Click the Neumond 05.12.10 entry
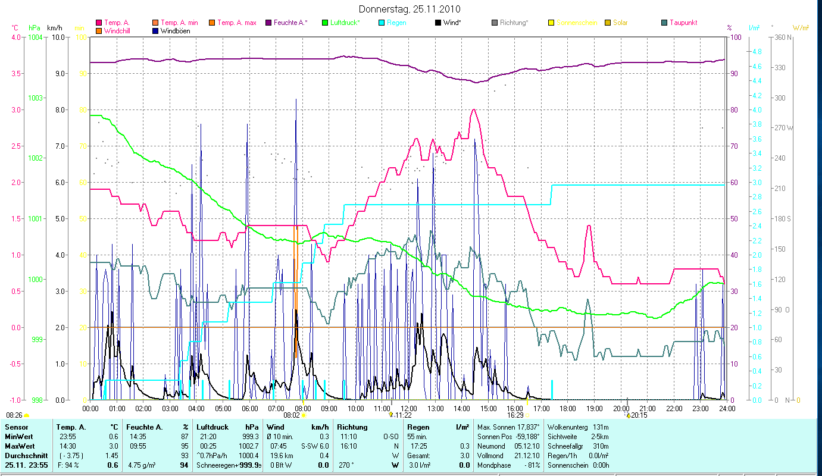This screenshot has width=822, height=476. point(508,446)
